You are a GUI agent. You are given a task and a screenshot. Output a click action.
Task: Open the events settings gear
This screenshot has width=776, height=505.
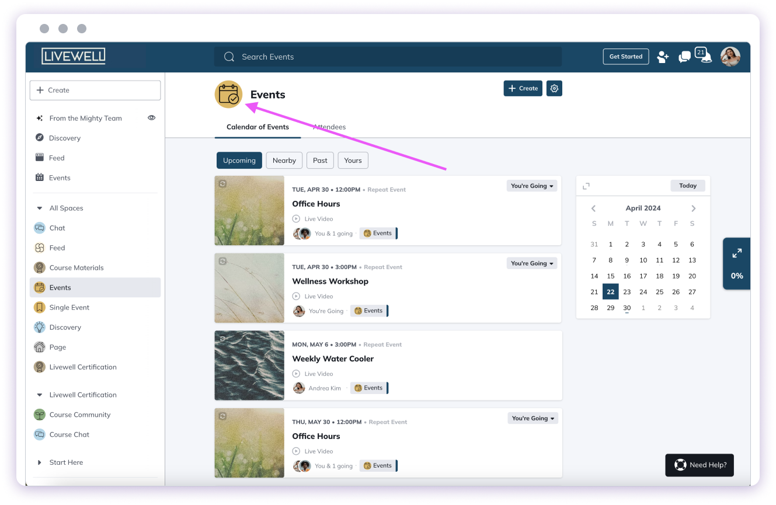pos(554,88)
